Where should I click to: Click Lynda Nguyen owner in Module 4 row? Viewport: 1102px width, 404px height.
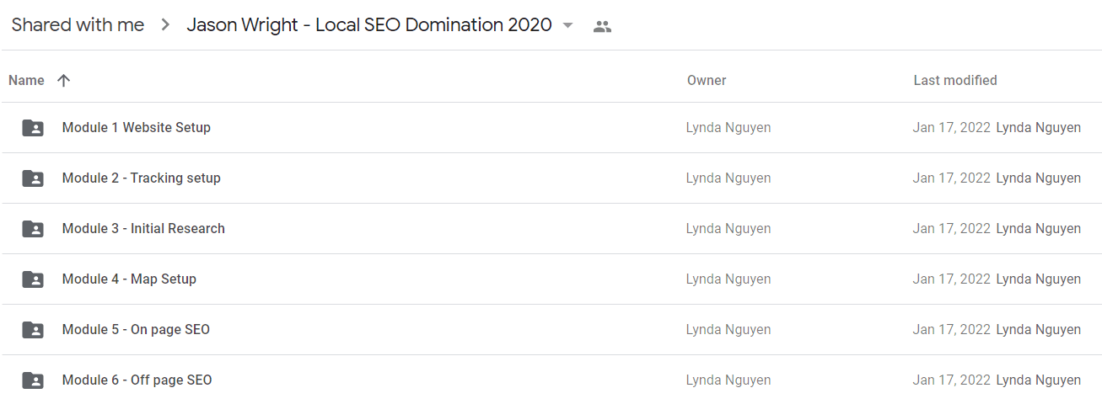[x=728, y=279]
